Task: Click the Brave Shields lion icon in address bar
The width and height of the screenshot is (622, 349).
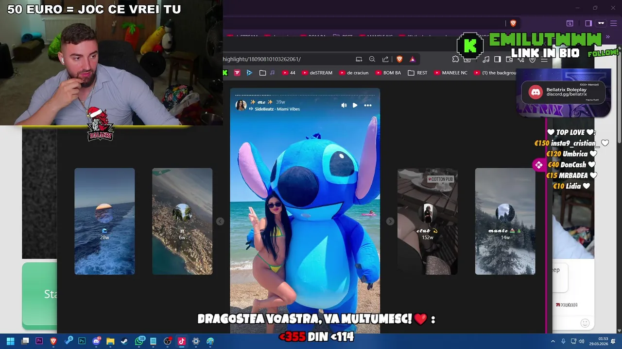Action: (399, 59)
